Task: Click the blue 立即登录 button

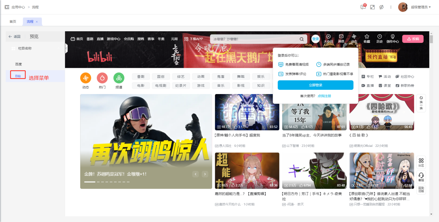Action: (x=315, y=85)
